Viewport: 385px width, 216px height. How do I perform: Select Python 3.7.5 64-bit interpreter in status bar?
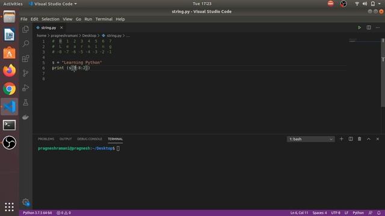pos(37,213)
